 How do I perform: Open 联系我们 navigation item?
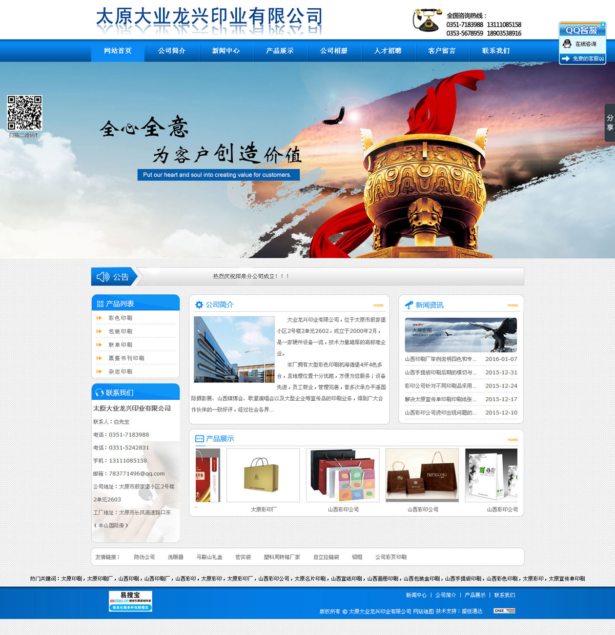click(x=496, y=51)
